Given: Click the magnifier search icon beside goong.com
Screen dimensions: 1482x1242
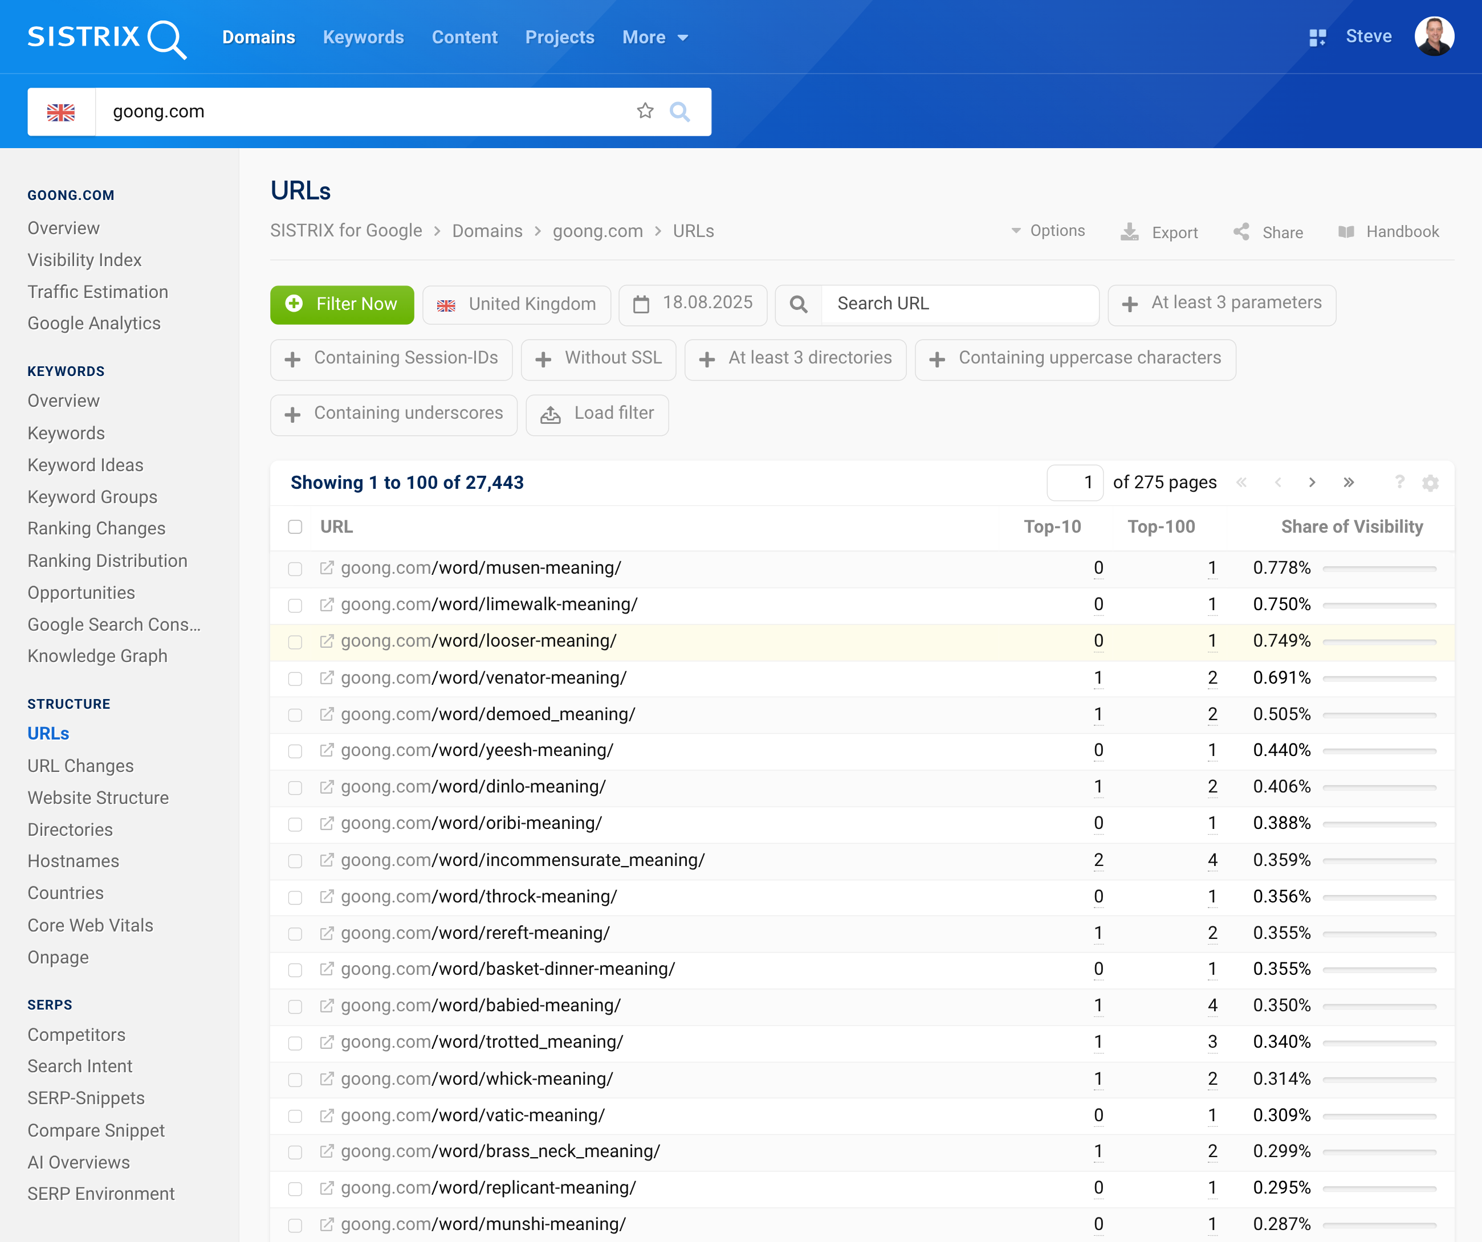Looking at the screenshot, I should tap(679, 112).
